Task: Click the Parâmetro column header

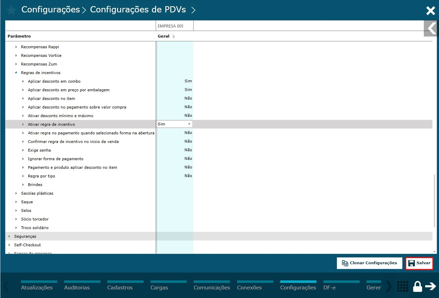Action: tap(19, 36)
